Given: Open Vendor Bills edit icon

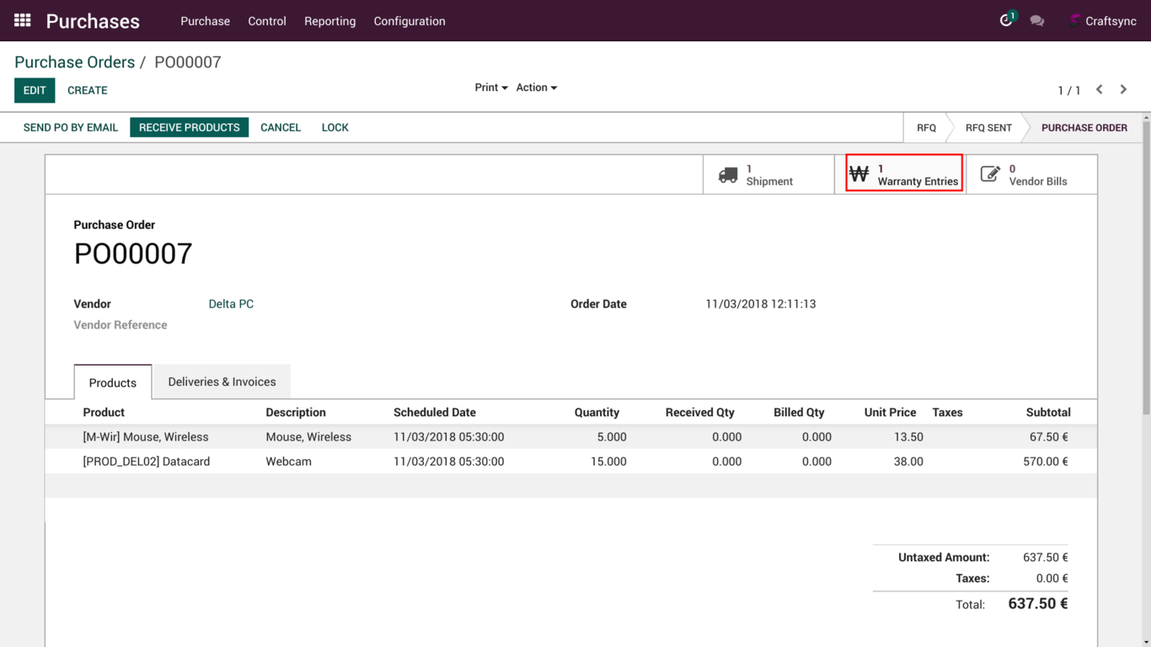Looking at the screenshot, I should 990,175.
